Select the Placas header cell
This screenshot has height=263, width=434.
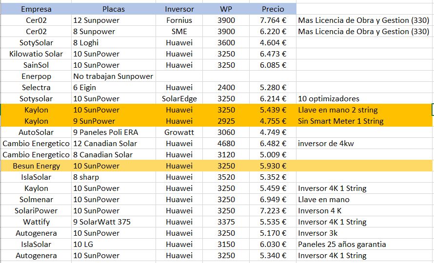pyautogui.click(x=114, y=9)
